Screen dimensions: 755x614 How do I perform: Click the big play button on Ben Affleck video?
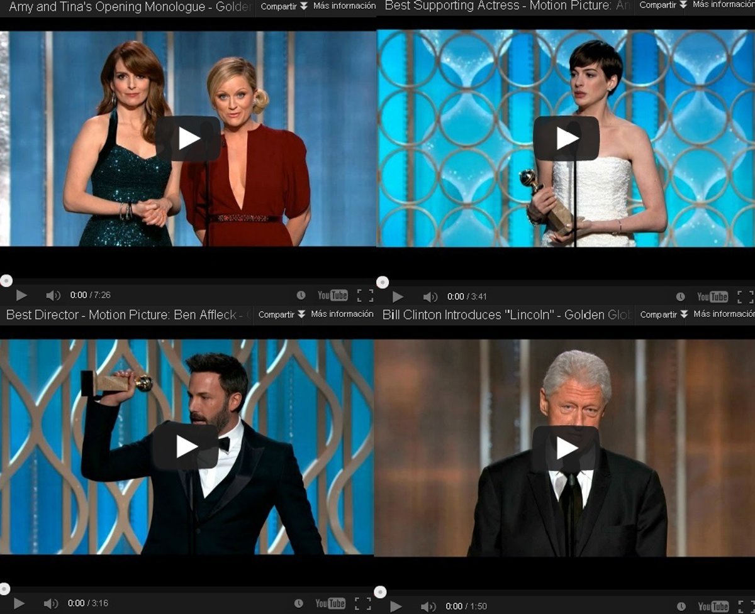187,446
